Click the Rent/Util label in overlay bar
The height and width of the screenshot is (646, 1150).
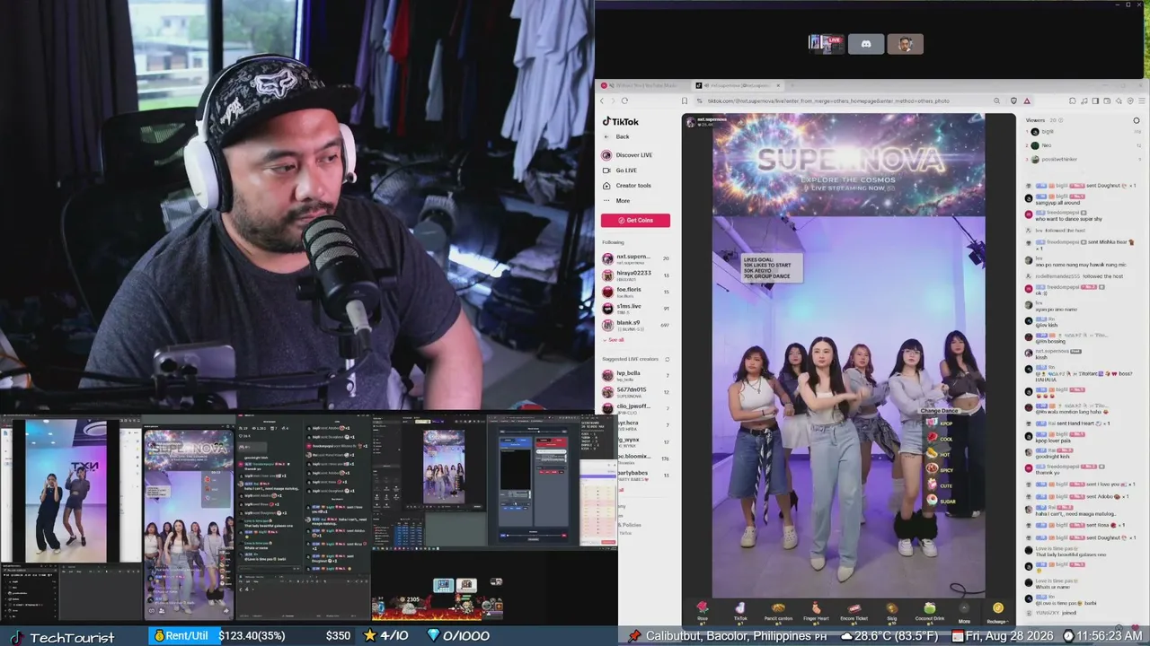point(181,636)
